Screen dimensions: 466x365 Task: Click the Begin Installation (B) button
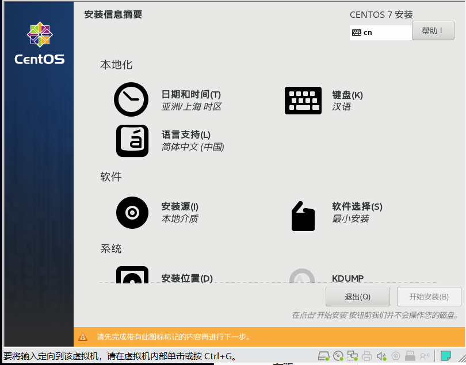[x=429, y=297]
